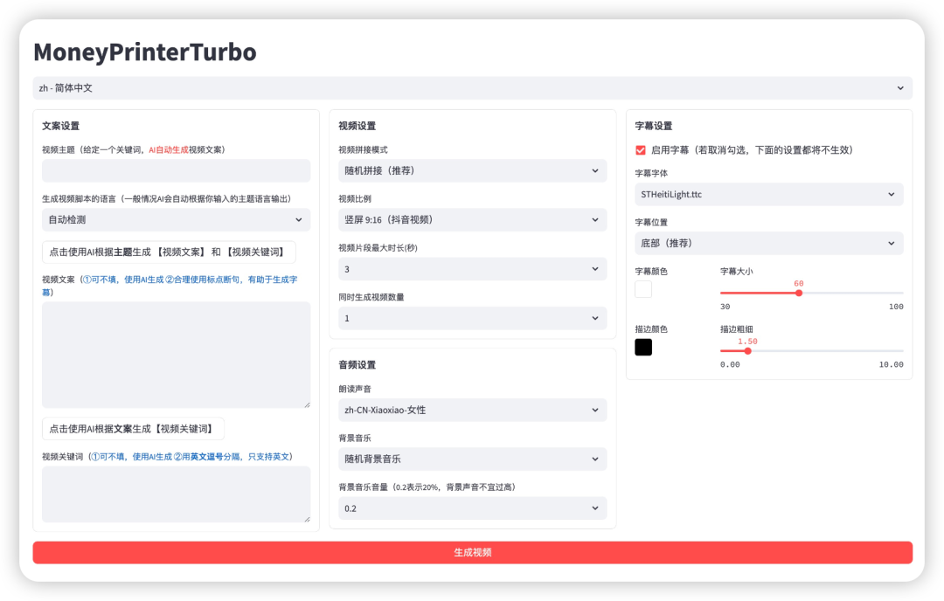
Task: Click the black 描边颜色 color swatch
Action: point(643,347)
